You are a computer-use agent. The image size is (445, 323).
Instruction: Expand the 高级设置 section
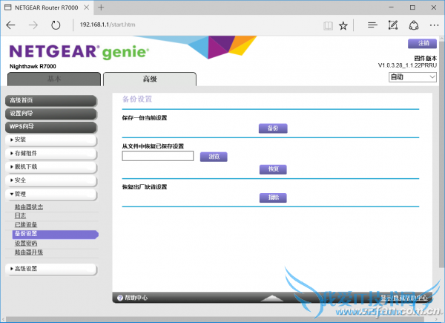[51, 269]
